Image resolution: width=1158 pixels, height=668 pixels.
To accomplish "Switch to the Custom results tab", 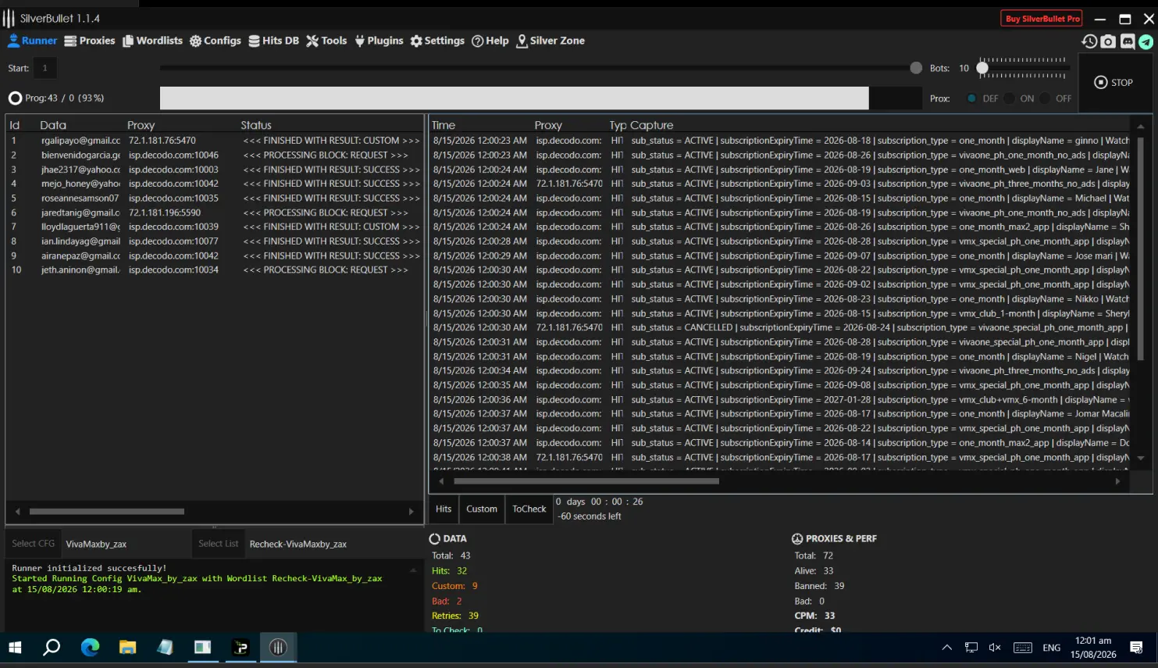I will [482, 509].
